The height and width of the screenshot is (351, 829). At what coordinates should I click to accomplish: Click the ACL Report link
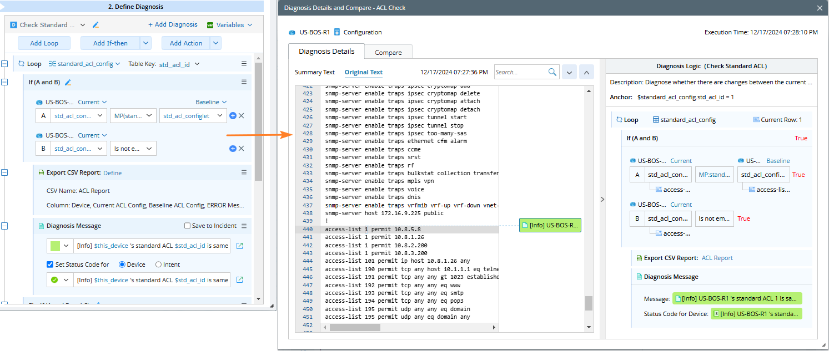(x=717, y=258)
